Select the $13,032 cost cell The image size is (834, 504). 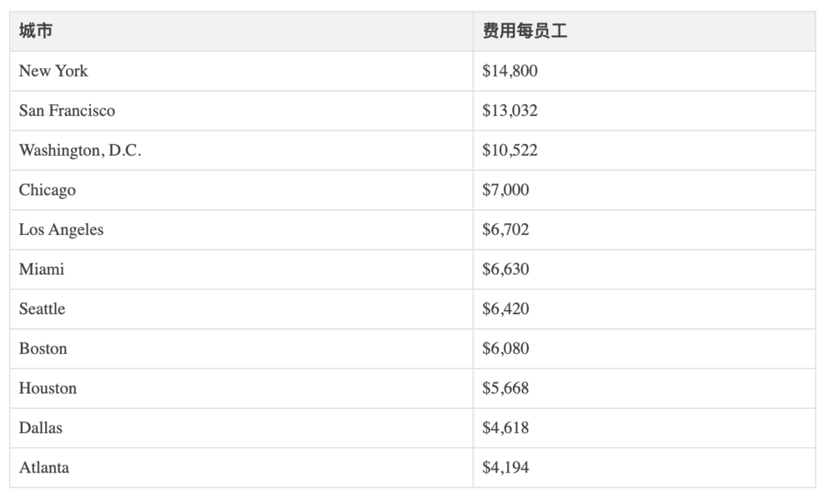pos(510,111)
